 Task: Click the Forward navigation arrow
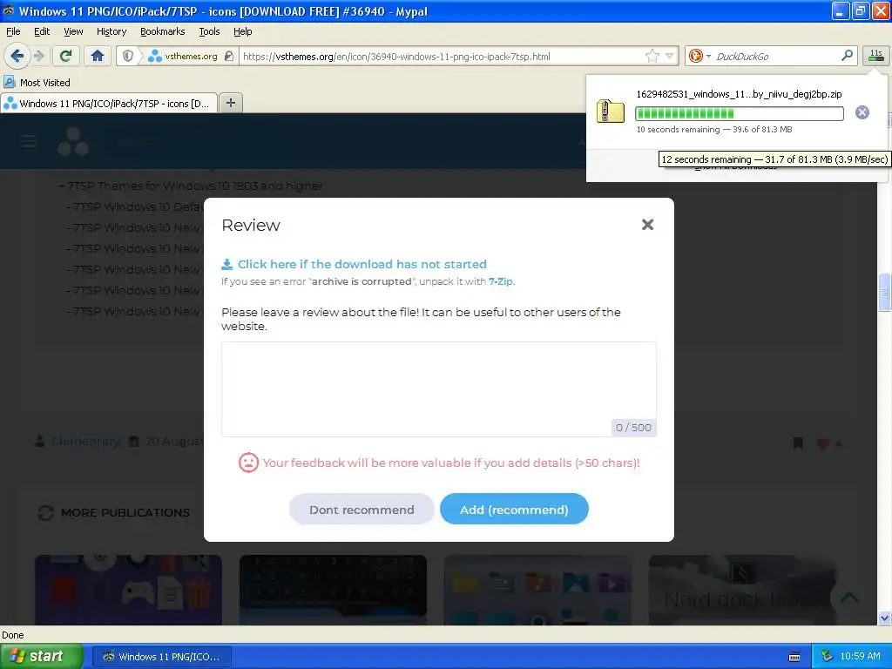point(38,56)
